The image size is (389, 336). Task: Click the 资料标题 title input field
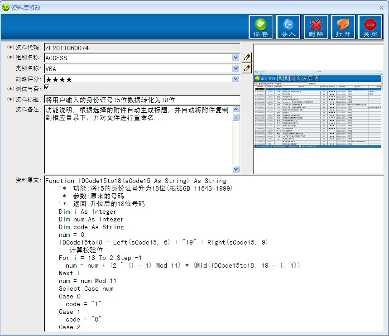(x=142, y=100)
